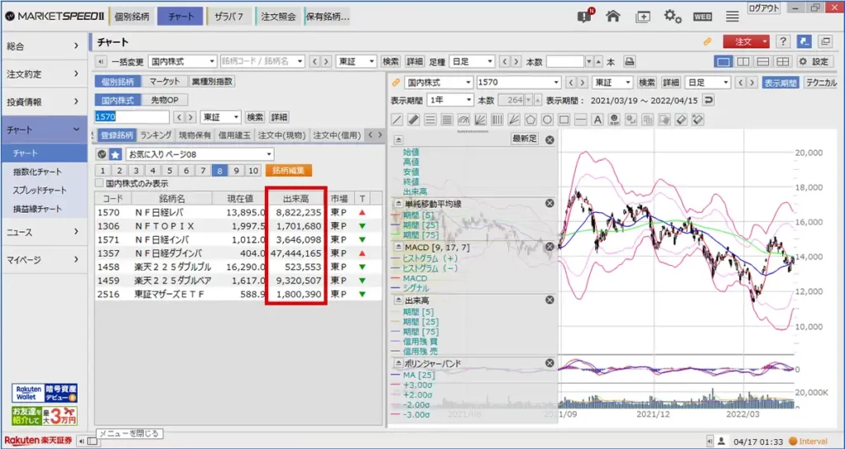The image size is (845, 449).
Task: Open the お気に入りページ08 dropdown
Action: [269, 154]
